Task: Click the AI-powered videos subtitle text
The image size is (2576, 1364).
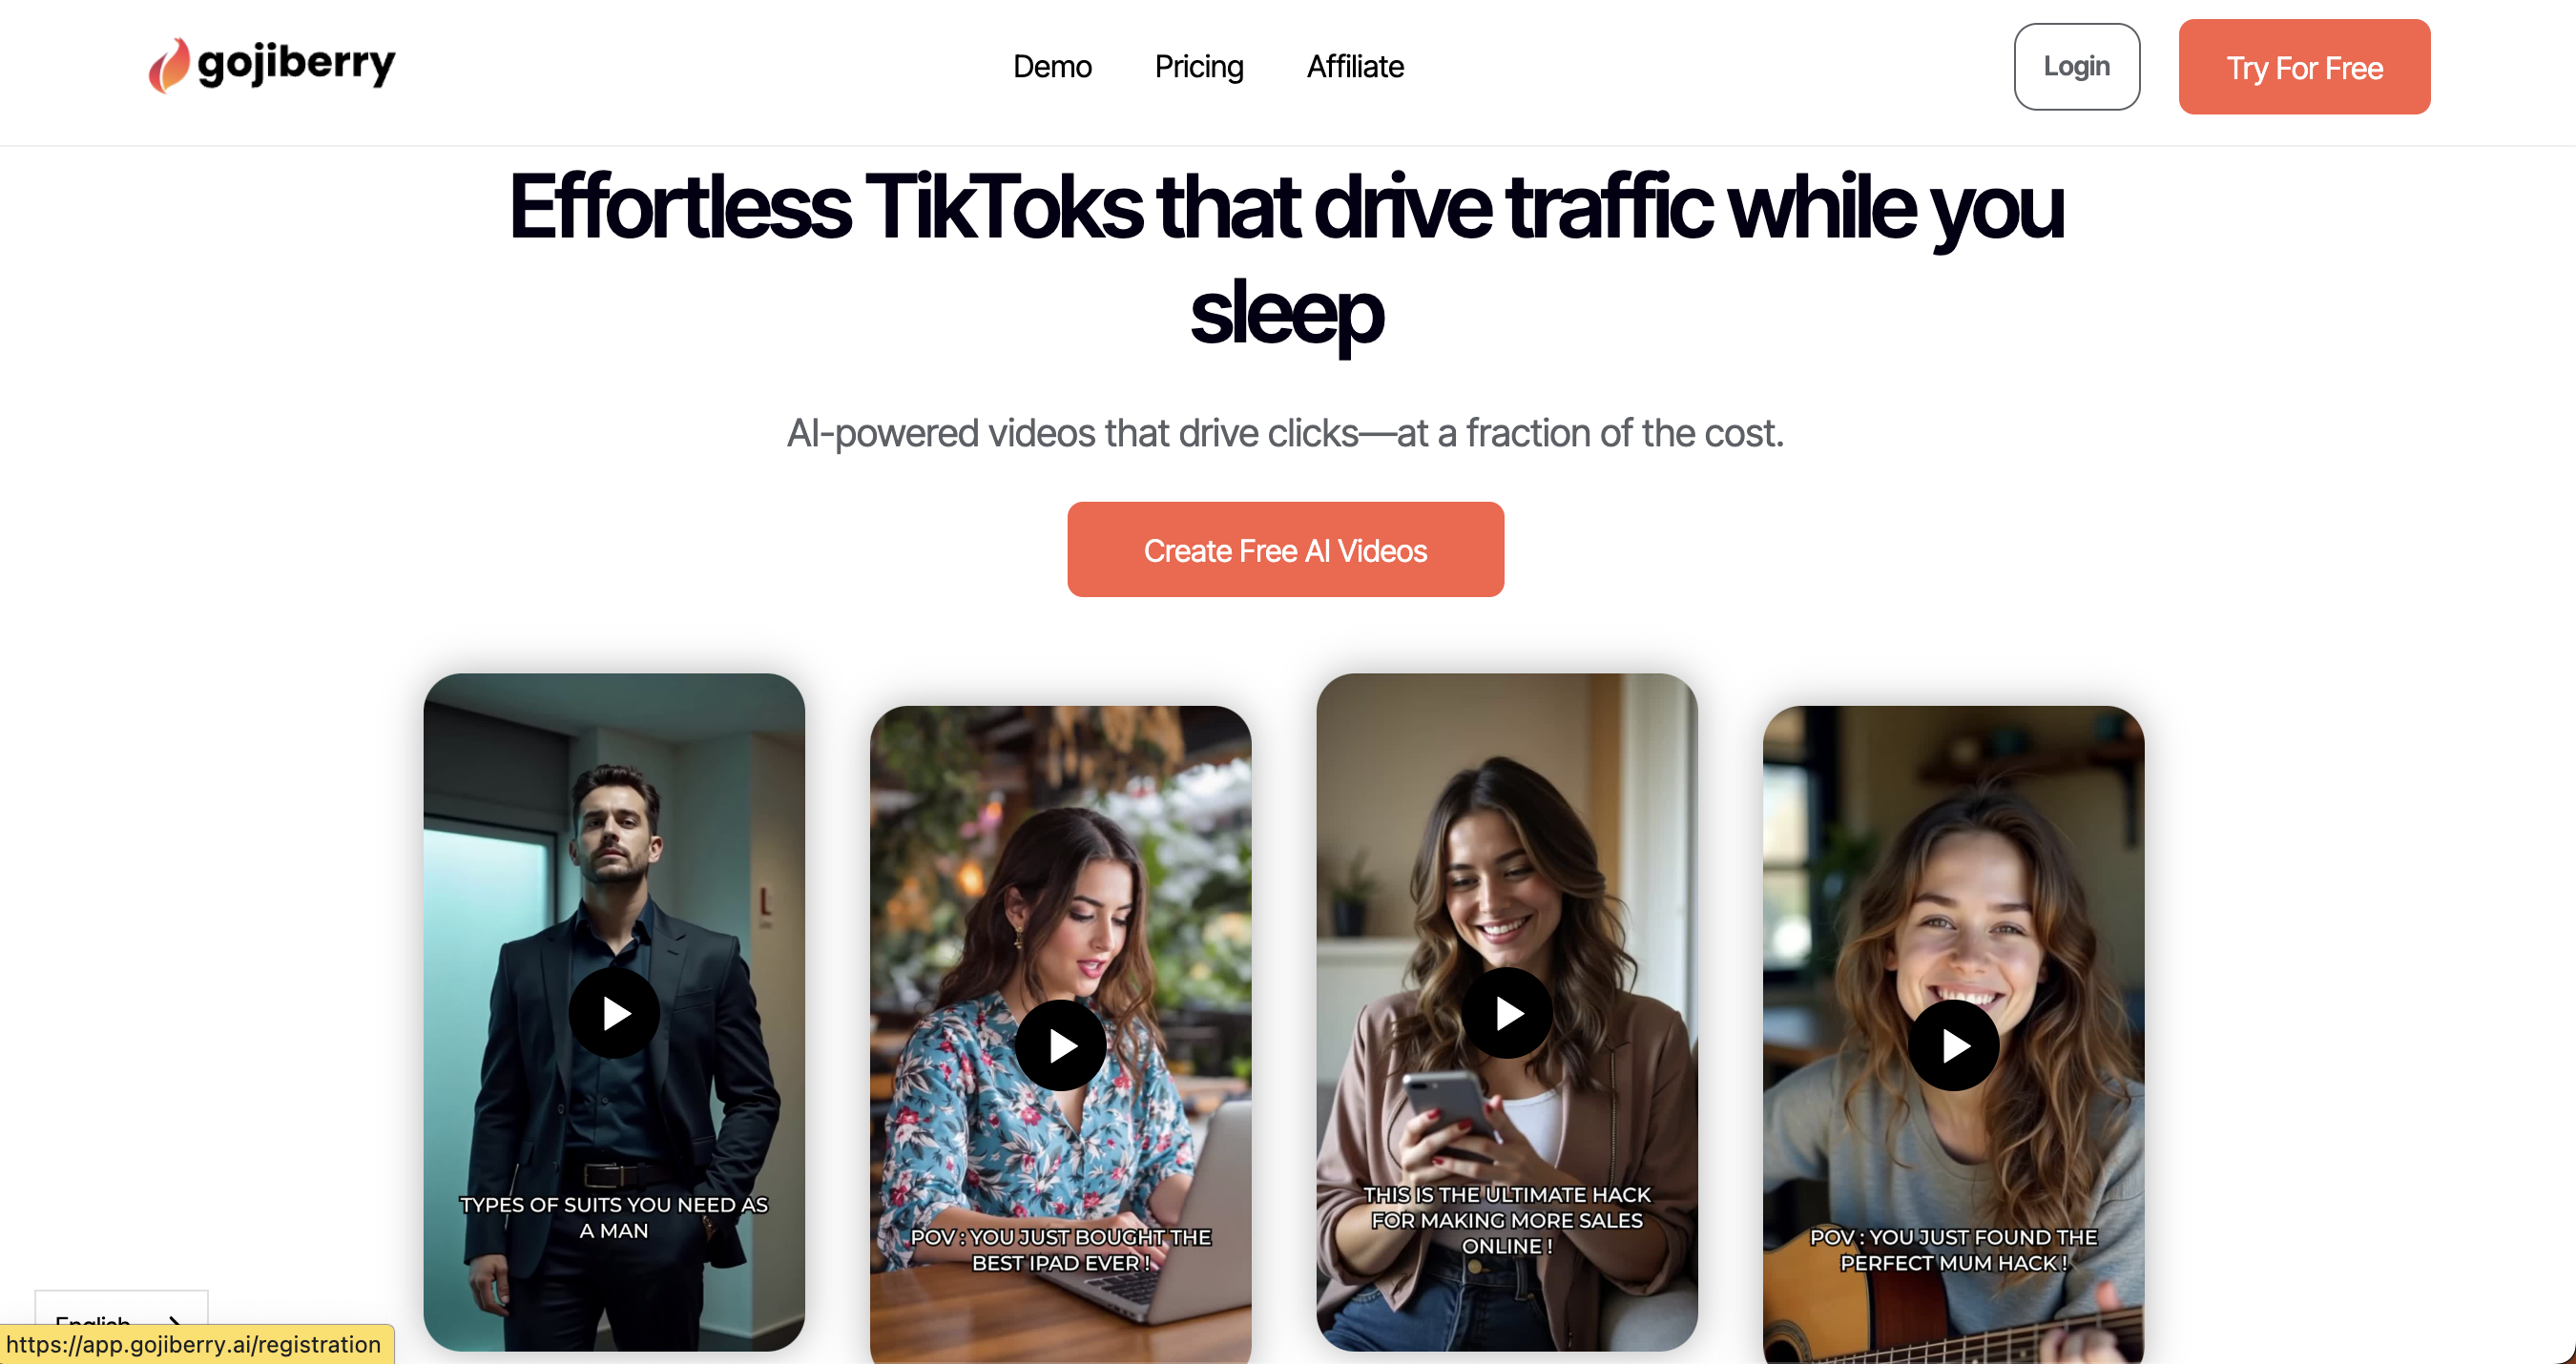Action: click(1285, 433)
